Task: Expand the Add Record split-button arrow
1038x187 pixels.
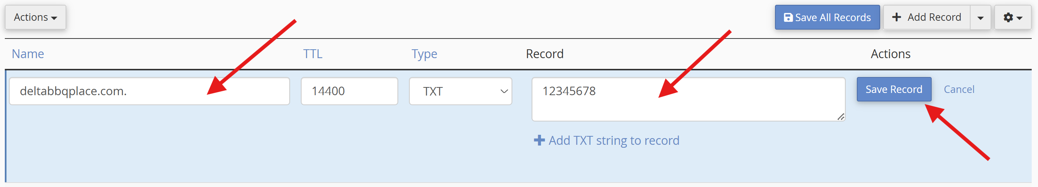Action: (x=980, y=18)
